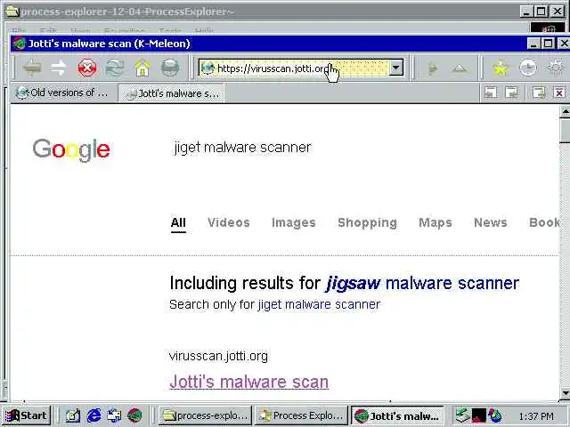570x427 pixels.
Task: Click the vertical scrollbar thumb
Action: 565,131
